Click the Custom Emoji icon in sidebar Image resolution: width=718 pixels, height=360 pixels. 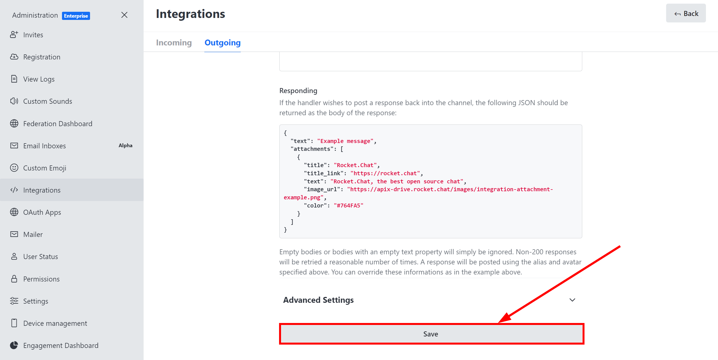[14, 168]
